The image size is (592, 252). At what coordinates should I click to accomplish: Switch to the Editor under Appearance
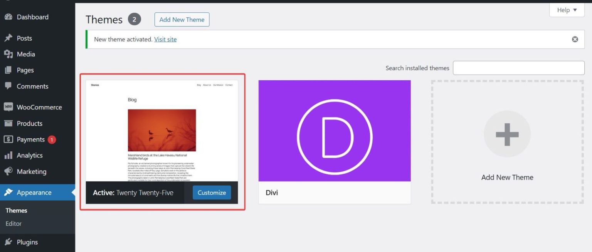(13, 223)
